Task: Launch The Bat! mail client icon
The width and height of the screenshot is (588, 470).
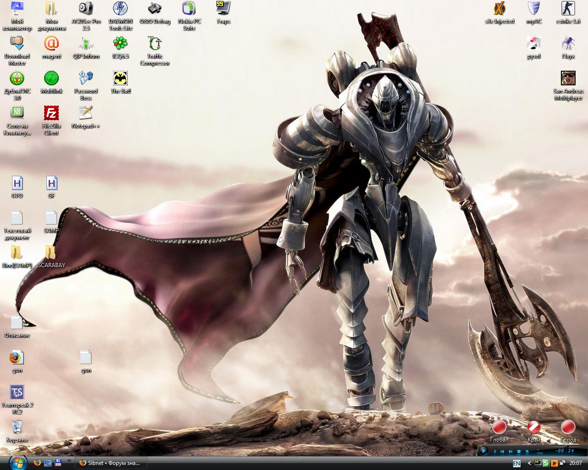Action: (x=120, y=82)
